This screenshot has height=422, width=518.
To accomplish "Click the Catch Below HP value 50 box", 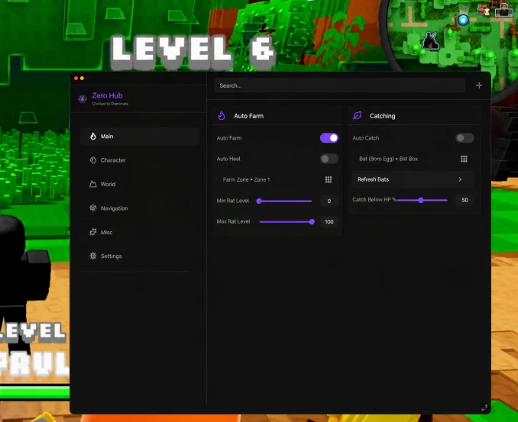I will (465, 200).
